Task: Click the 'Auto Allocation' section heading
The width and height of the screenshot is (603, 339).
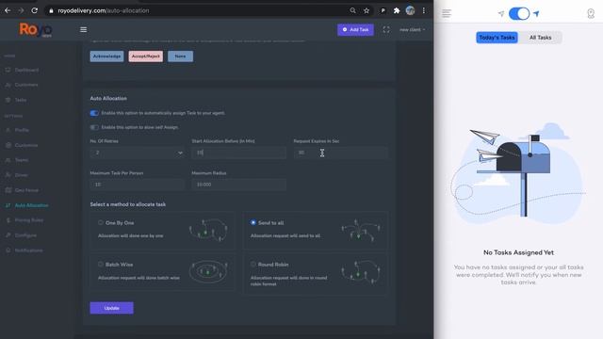Action: [x=108, y=98]
